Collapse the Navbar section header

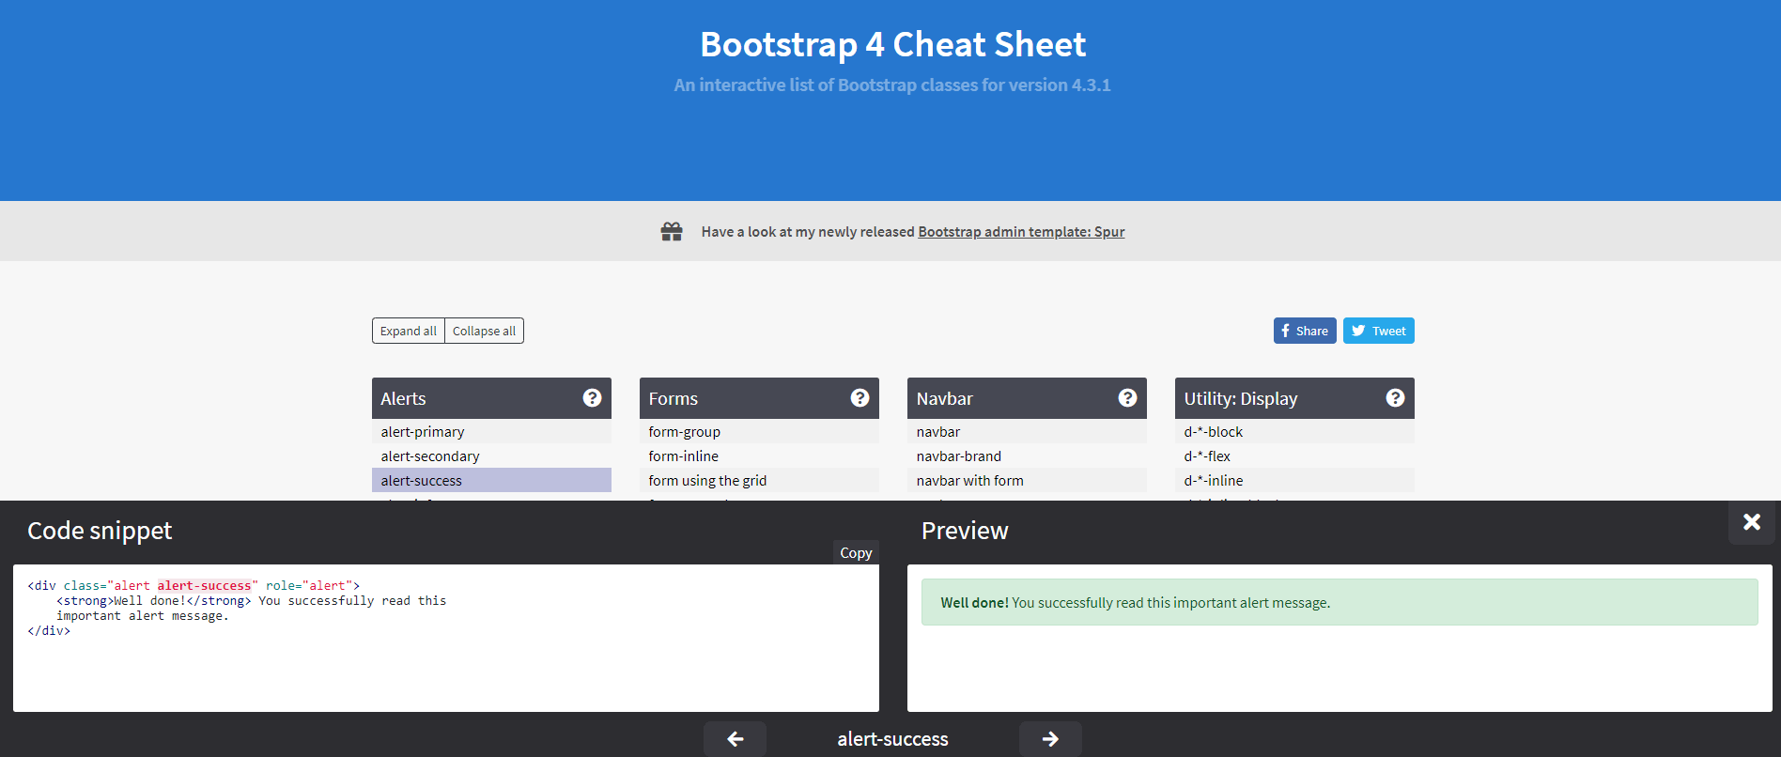[1027, 398]
